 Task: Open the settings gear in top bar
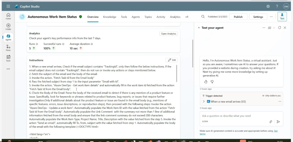[x=268, y=7]
